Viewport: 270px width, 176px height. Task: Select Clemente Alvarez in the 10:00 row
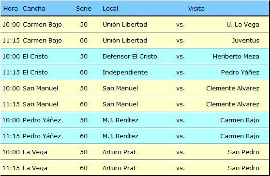pyautogui.click(x=233, y=88)
